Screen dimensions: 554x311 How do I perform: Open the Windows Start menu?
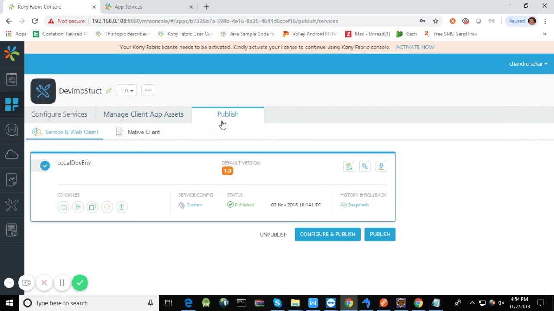point(10,303)
